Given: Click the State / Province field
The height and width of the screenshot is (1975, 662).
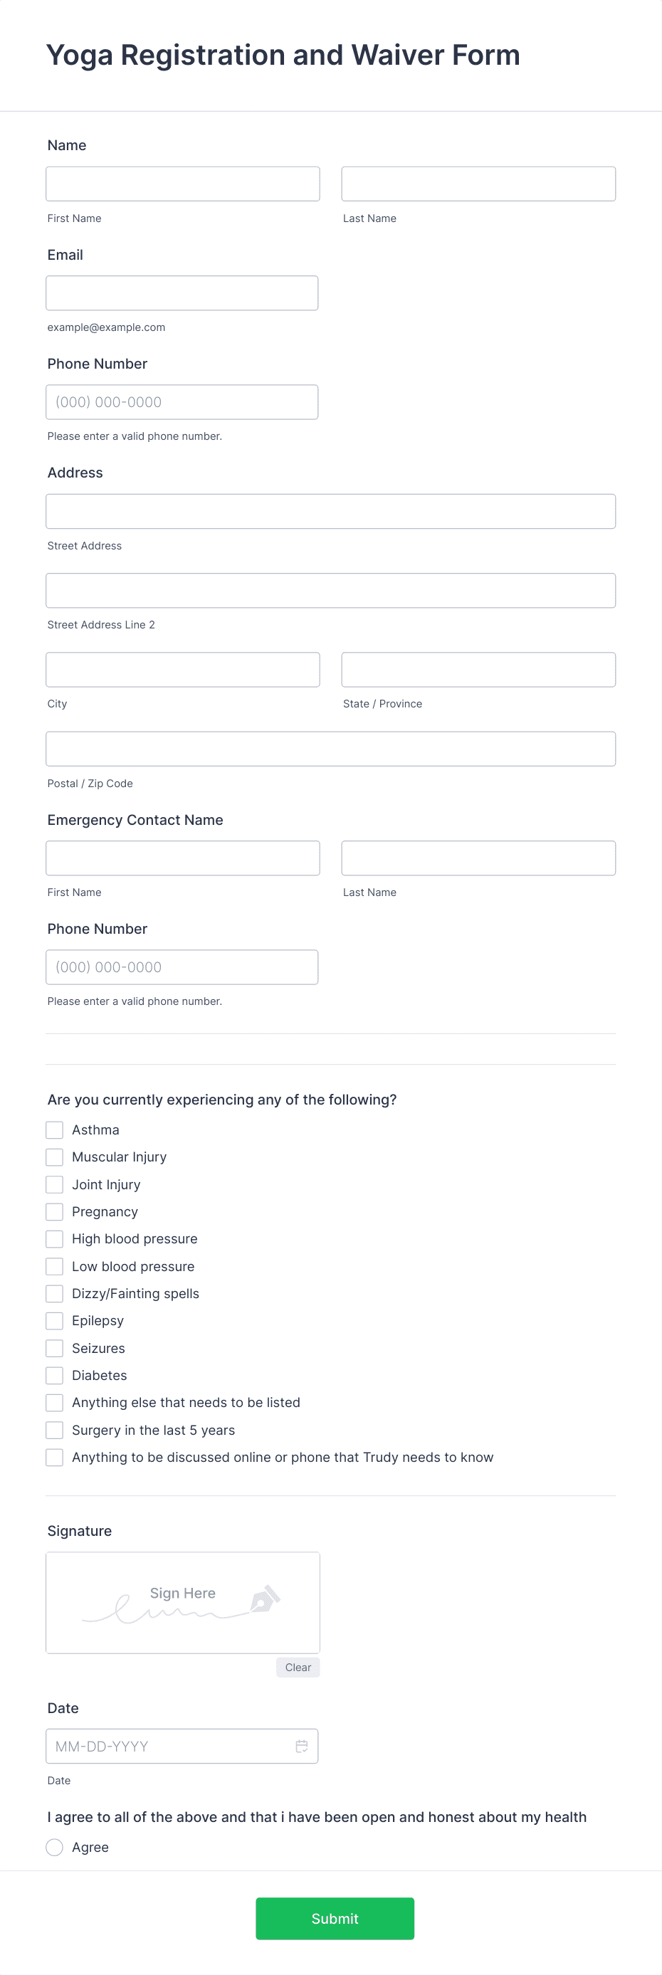Looking at the screenshot, I should click(478, 669).
